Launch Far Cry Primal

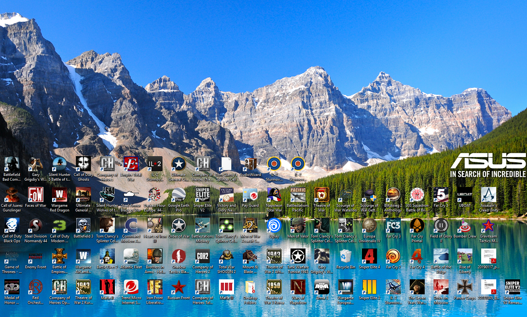tap(417, 226)
